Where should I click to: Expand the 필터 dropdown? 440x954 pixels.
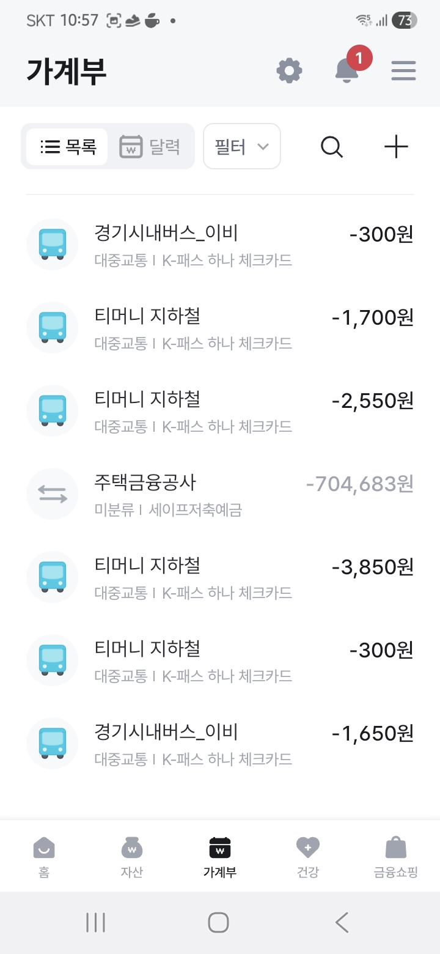click(241, 147)
